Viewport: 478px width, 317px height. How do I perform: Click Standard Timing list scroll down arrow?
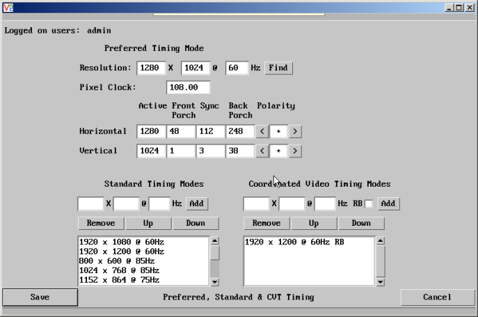tap(215, 282)
